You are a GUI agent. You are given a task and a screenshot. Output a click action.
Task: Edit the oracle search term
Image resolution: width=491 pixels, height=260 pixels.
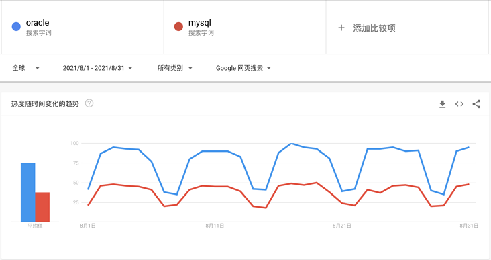[38, 23]
